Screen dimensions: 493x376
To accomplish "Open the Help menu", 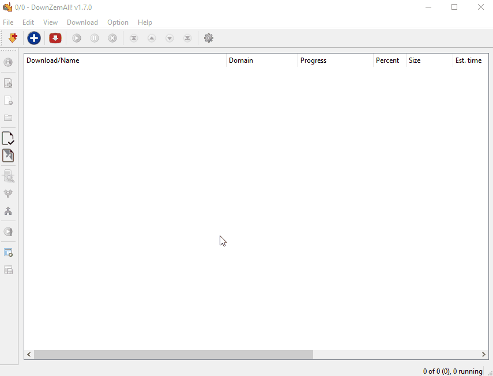I will pyautogui.click(x=145, y=22).
